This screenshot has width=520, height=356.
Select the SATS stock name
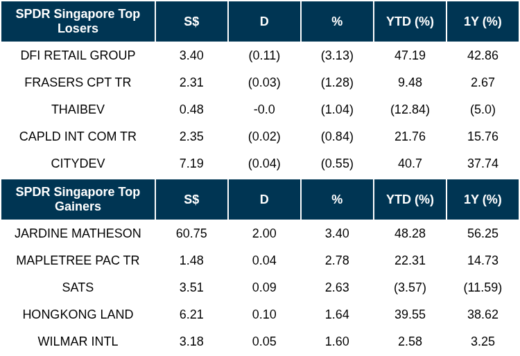(78, 287)
